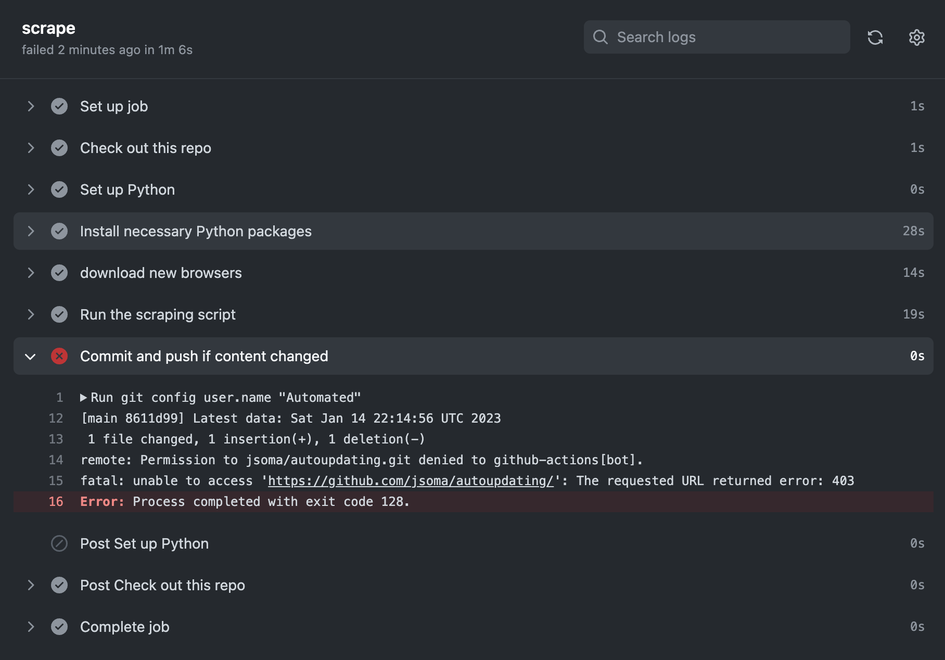The width and height of the screenshot is (945, 660).
Task: Click log line number 14
Action: point(56,460)
